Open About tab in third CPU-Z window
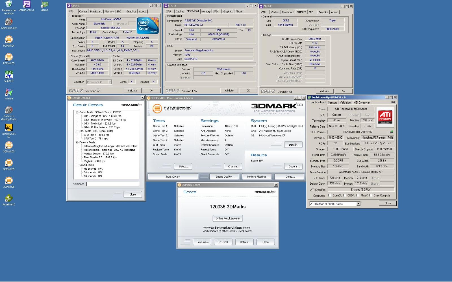This screenshot has width=452, height=282. point(334,12)
